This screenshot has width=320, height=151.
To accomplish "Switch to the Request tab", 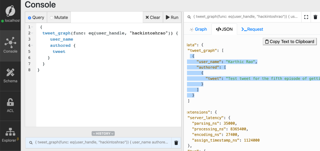I will pyautogui.click(x=252, y=29).
